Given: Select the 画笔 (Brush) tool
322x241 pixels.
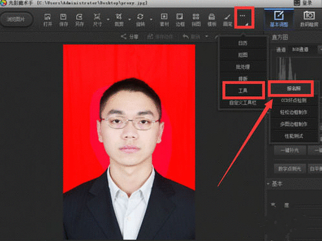Looking at the screenshot, I should tap(227, 20).
